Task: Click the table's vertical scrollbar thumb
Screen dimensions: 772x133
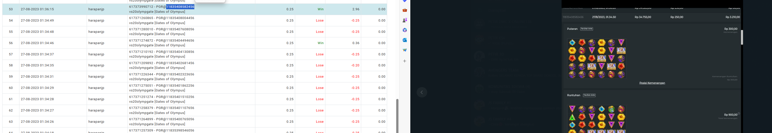Action: point(397,115)
